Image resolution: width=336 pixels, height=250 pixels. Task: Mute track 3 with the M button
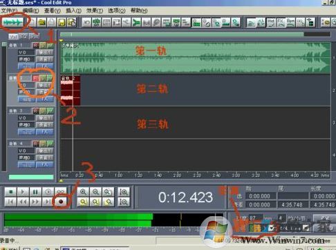[x=50, y=111]
